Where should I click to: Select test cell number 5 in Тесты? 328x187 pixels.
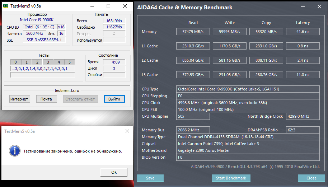pos(70,62)
